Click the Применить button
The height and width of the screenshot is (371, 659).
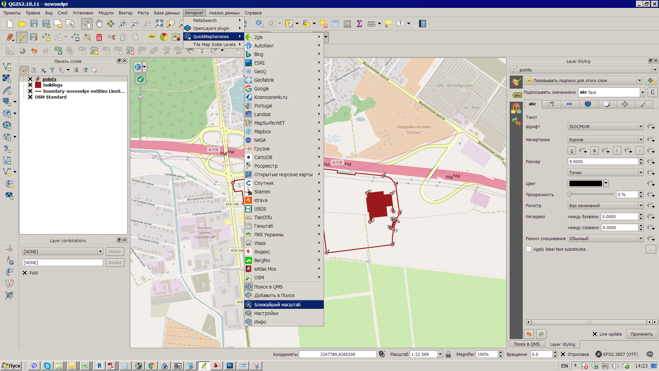pyautogui.click(x=641, y=334)
